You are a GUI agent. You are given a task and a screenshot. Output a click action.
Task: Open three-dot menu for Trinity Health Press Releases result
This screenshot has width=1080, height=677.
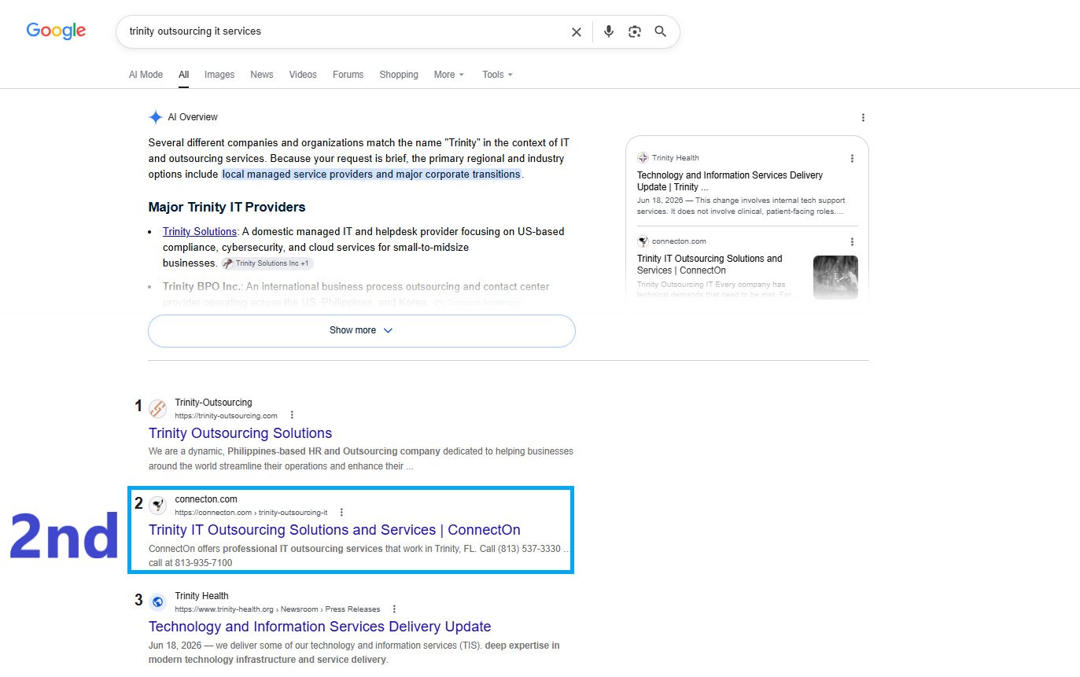point(394,609)
